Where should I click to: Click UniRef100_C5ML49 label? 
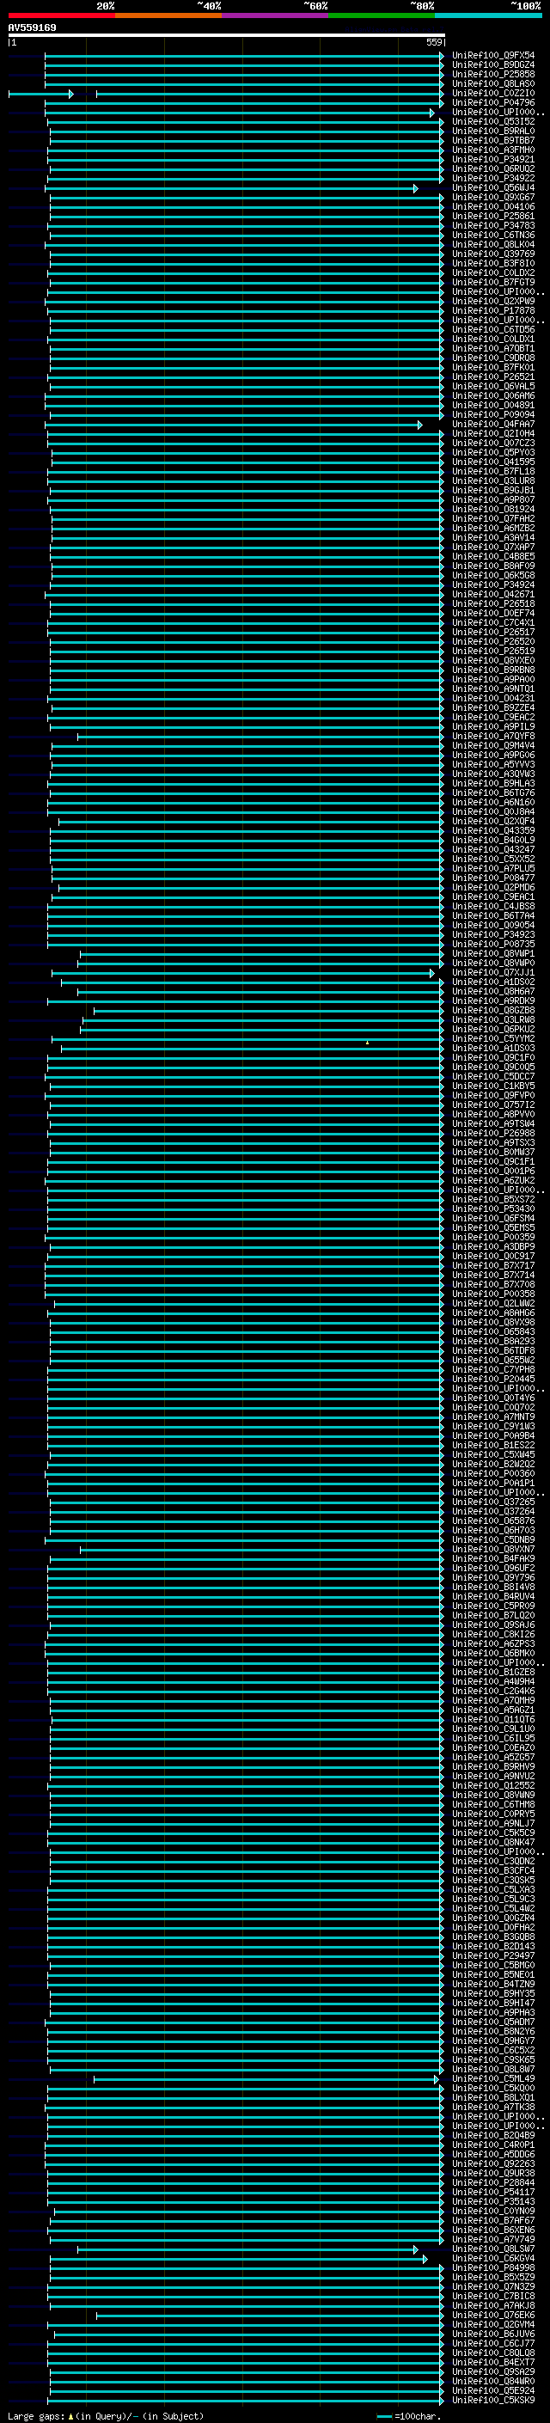[x=493, y=2078]
